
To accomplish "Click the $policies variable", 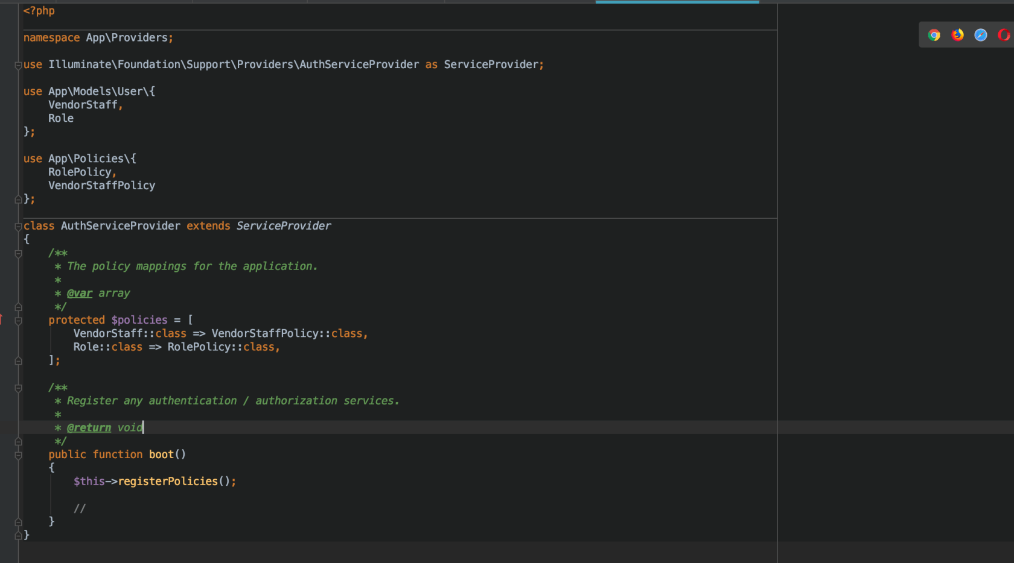I will (x=139, y=320).
